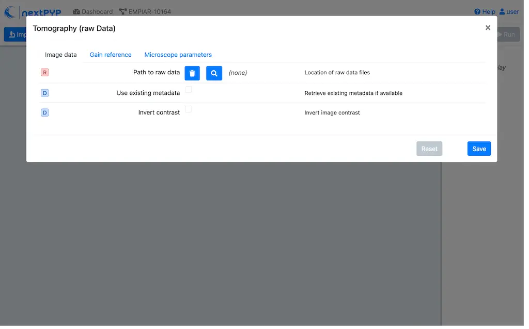Viewport: 529px width, 329px height.
Task: Open the EMPIAR-10164 project link
Action: pyautogui.click(x=145, y=12)
